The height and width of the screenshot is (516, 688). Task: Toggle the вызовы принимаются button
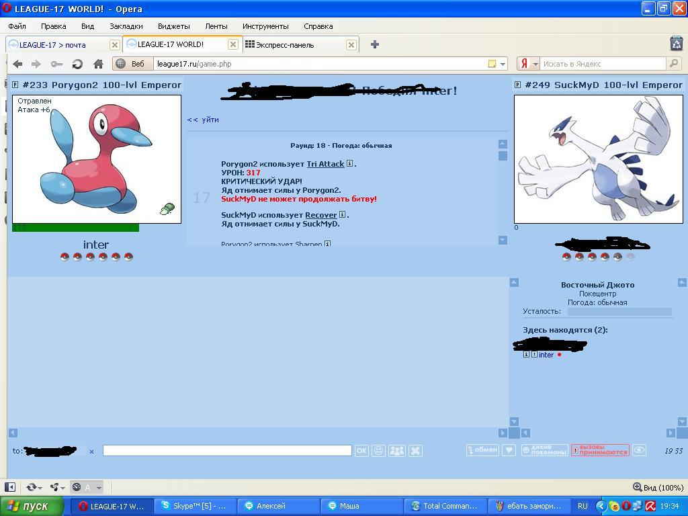click(x=600, y=449)
